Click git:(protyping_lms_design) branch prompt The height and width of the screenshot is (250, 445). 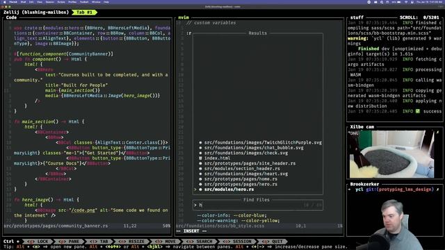pos(400,190)
